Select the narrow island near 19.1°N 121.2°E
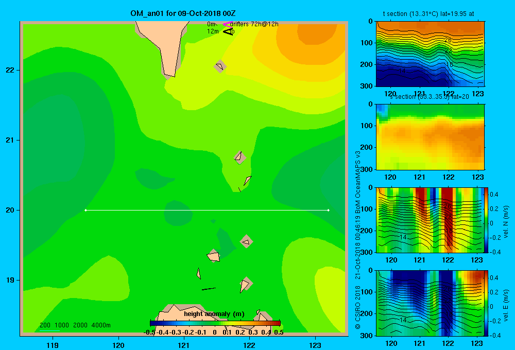515x350 pixels. click(198, 273)
